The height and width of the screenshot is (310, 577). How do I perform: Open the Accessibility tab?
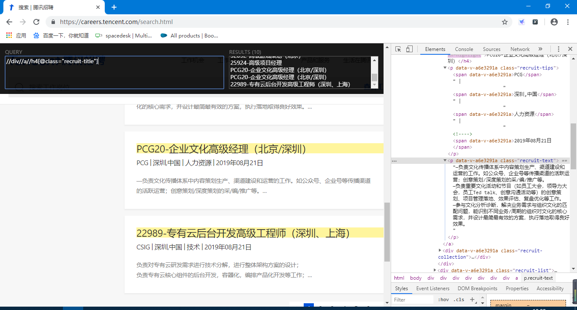[550, 289]
